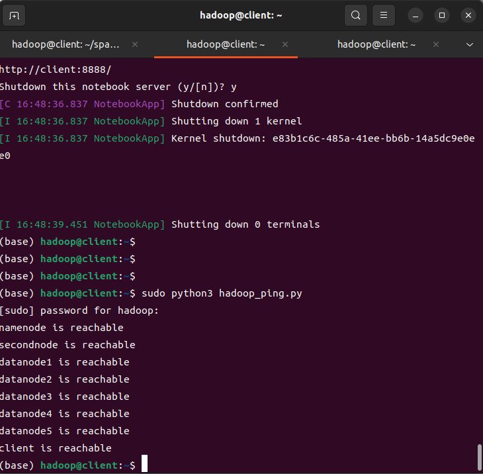Click 'Shutting down 0 terminals' text

click(x=245, y=224)
